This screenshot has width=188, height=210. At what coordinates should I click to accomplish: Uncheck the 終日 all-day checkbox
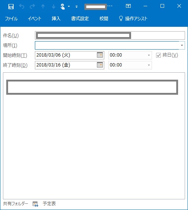[158, 55]
